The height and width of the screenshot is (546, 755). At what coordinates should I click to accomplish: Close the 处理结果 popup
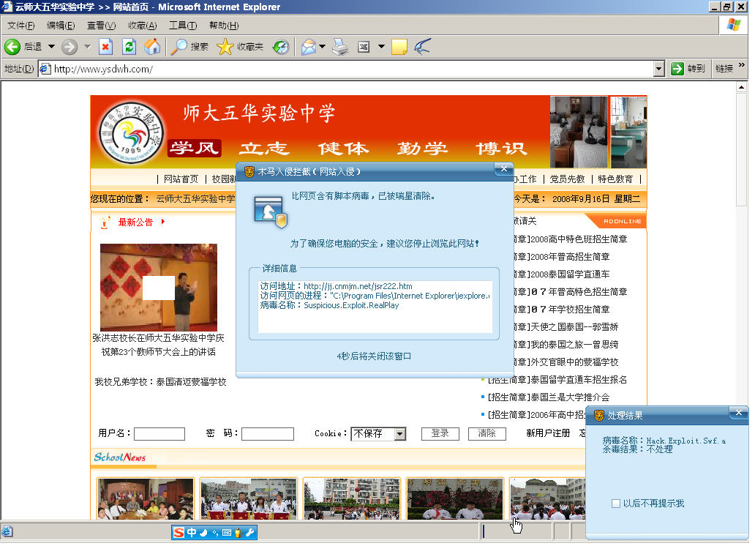pos(739,413)
